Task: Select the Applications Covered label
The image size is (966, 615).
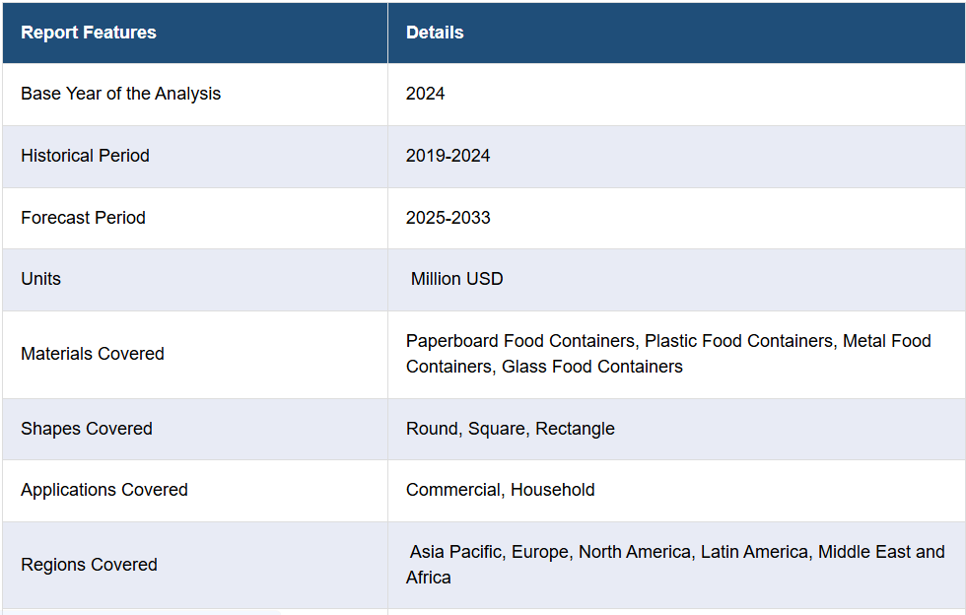Action: point(103,490)
